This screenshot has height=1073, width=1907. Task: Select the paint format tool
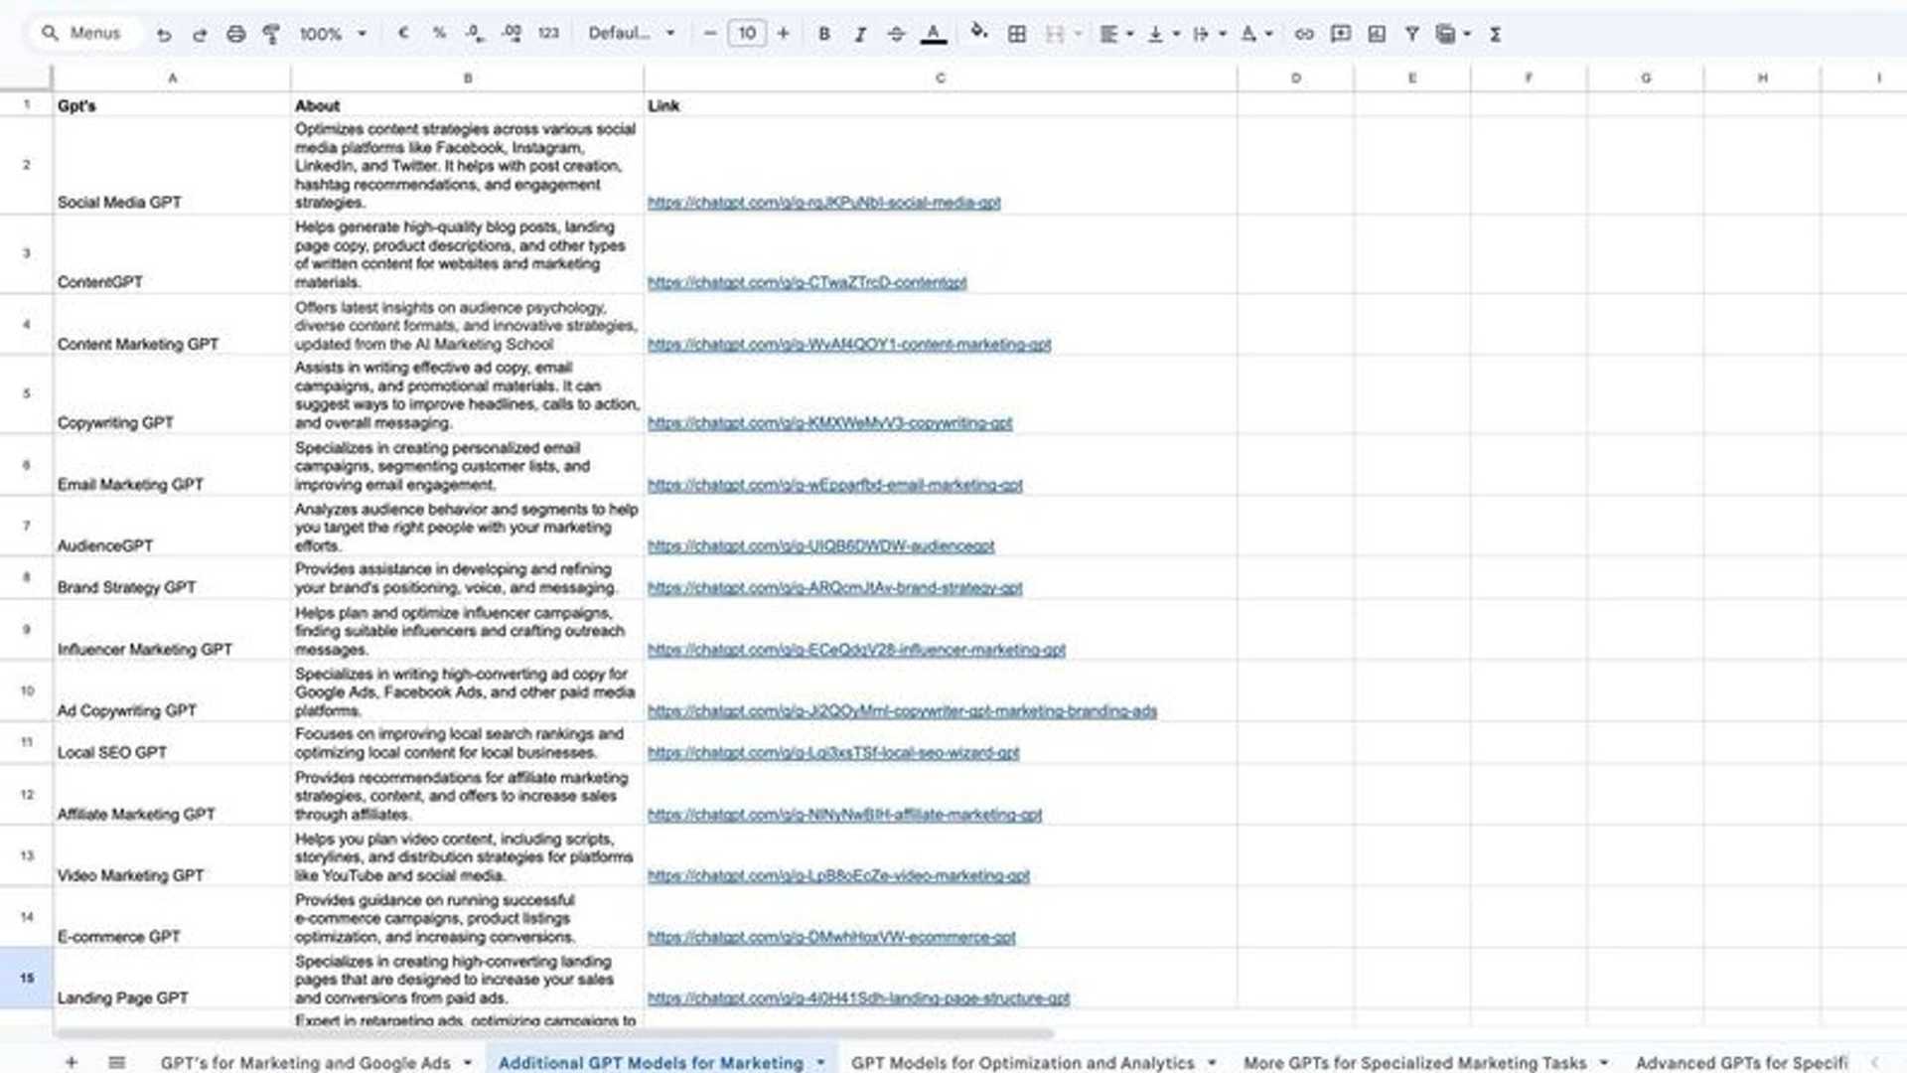click(x=271, y=34)
